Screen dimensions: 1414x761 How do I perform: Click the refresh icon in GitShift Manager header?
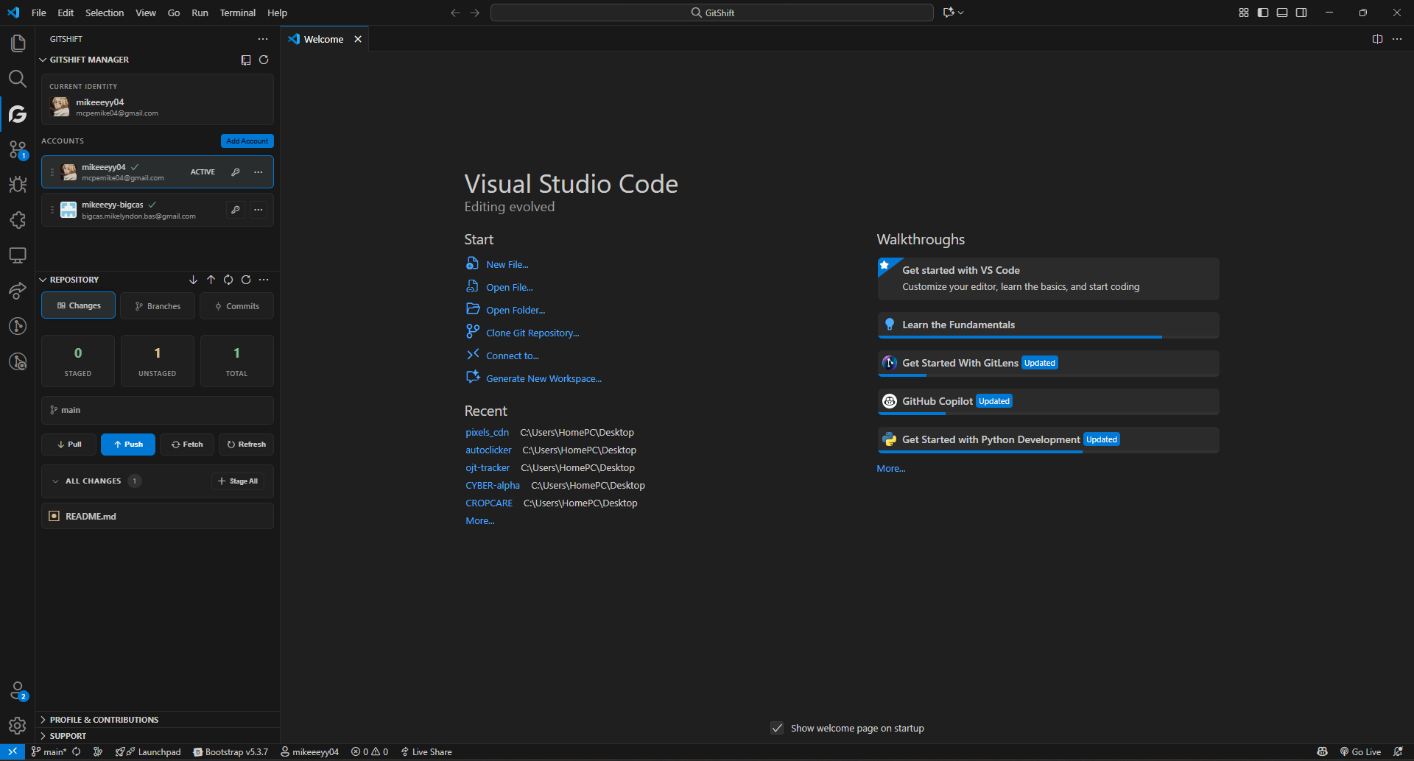coord(264,60)
